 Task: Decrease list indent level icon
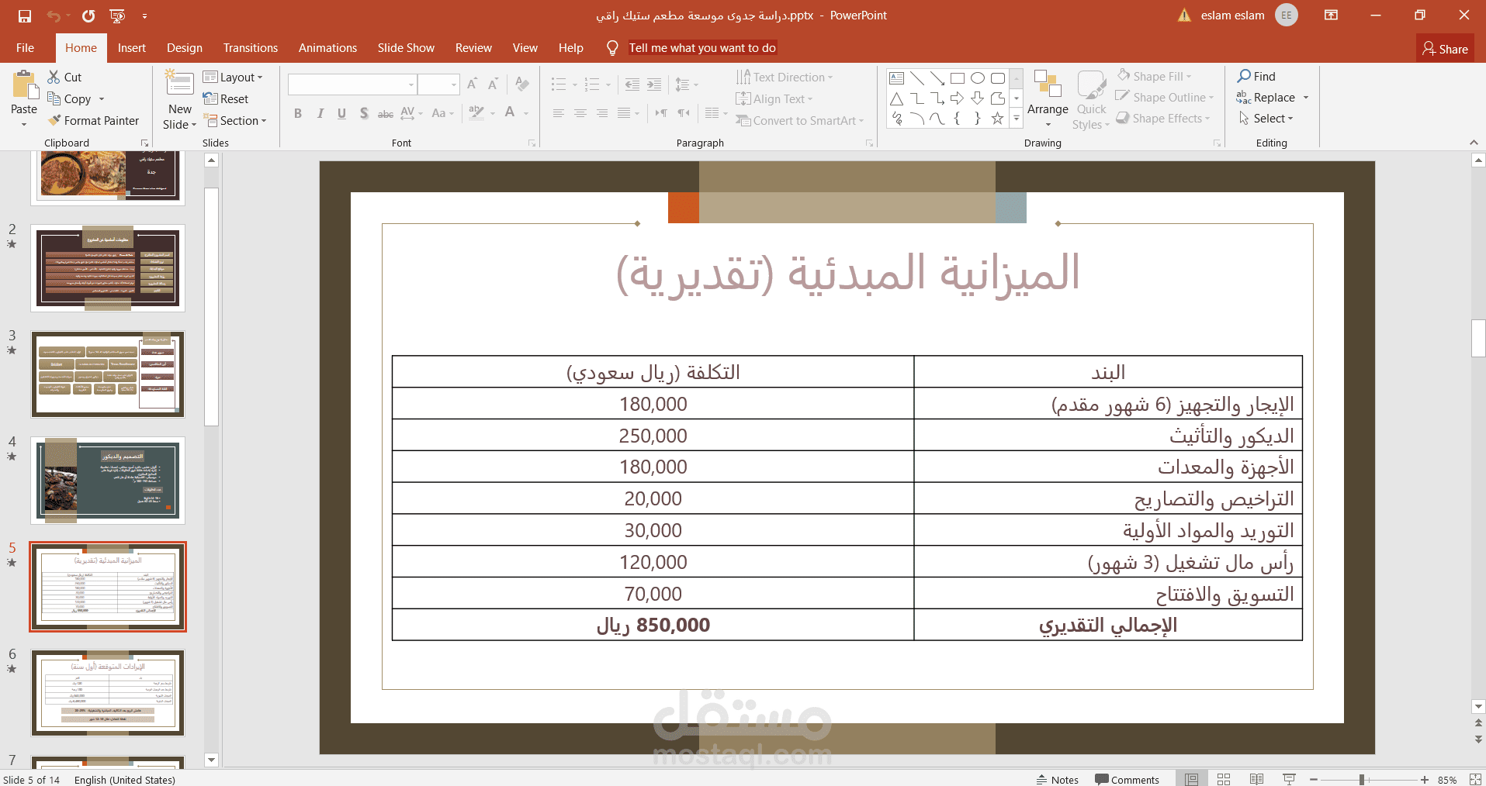click(x=632, y=84)
